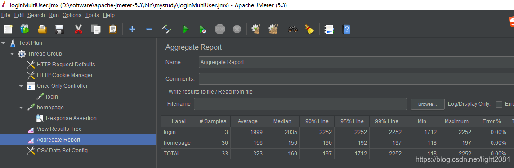
Task: Open Search with binoculars icon
Action: pos(292,30)
